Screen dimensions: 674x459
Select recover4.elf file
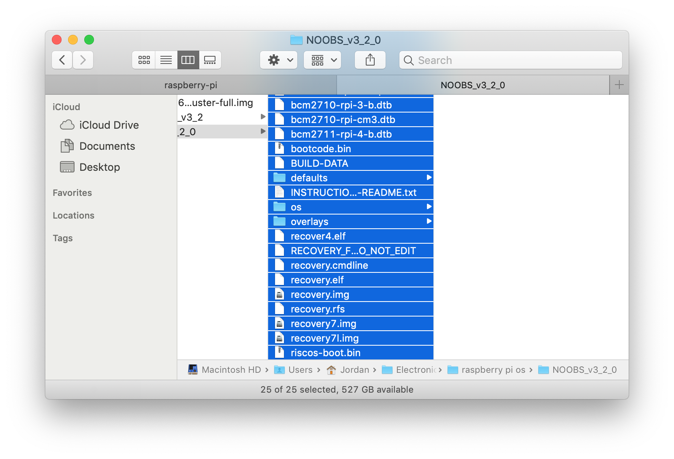(351, 236)
